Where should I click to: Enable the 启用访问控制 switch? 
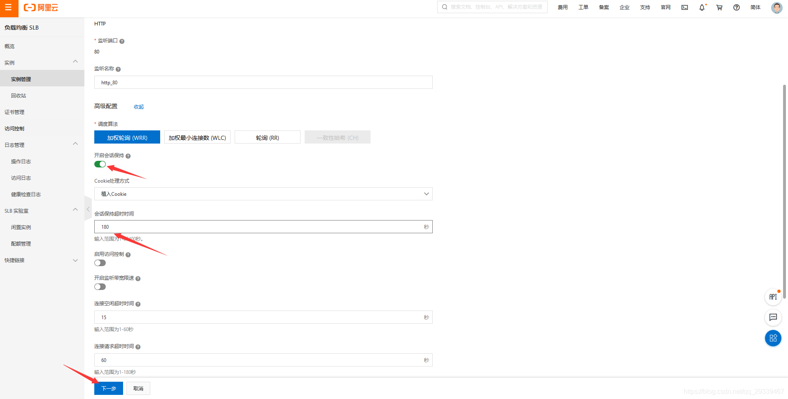pyautogui.click(x=100, y=263)
